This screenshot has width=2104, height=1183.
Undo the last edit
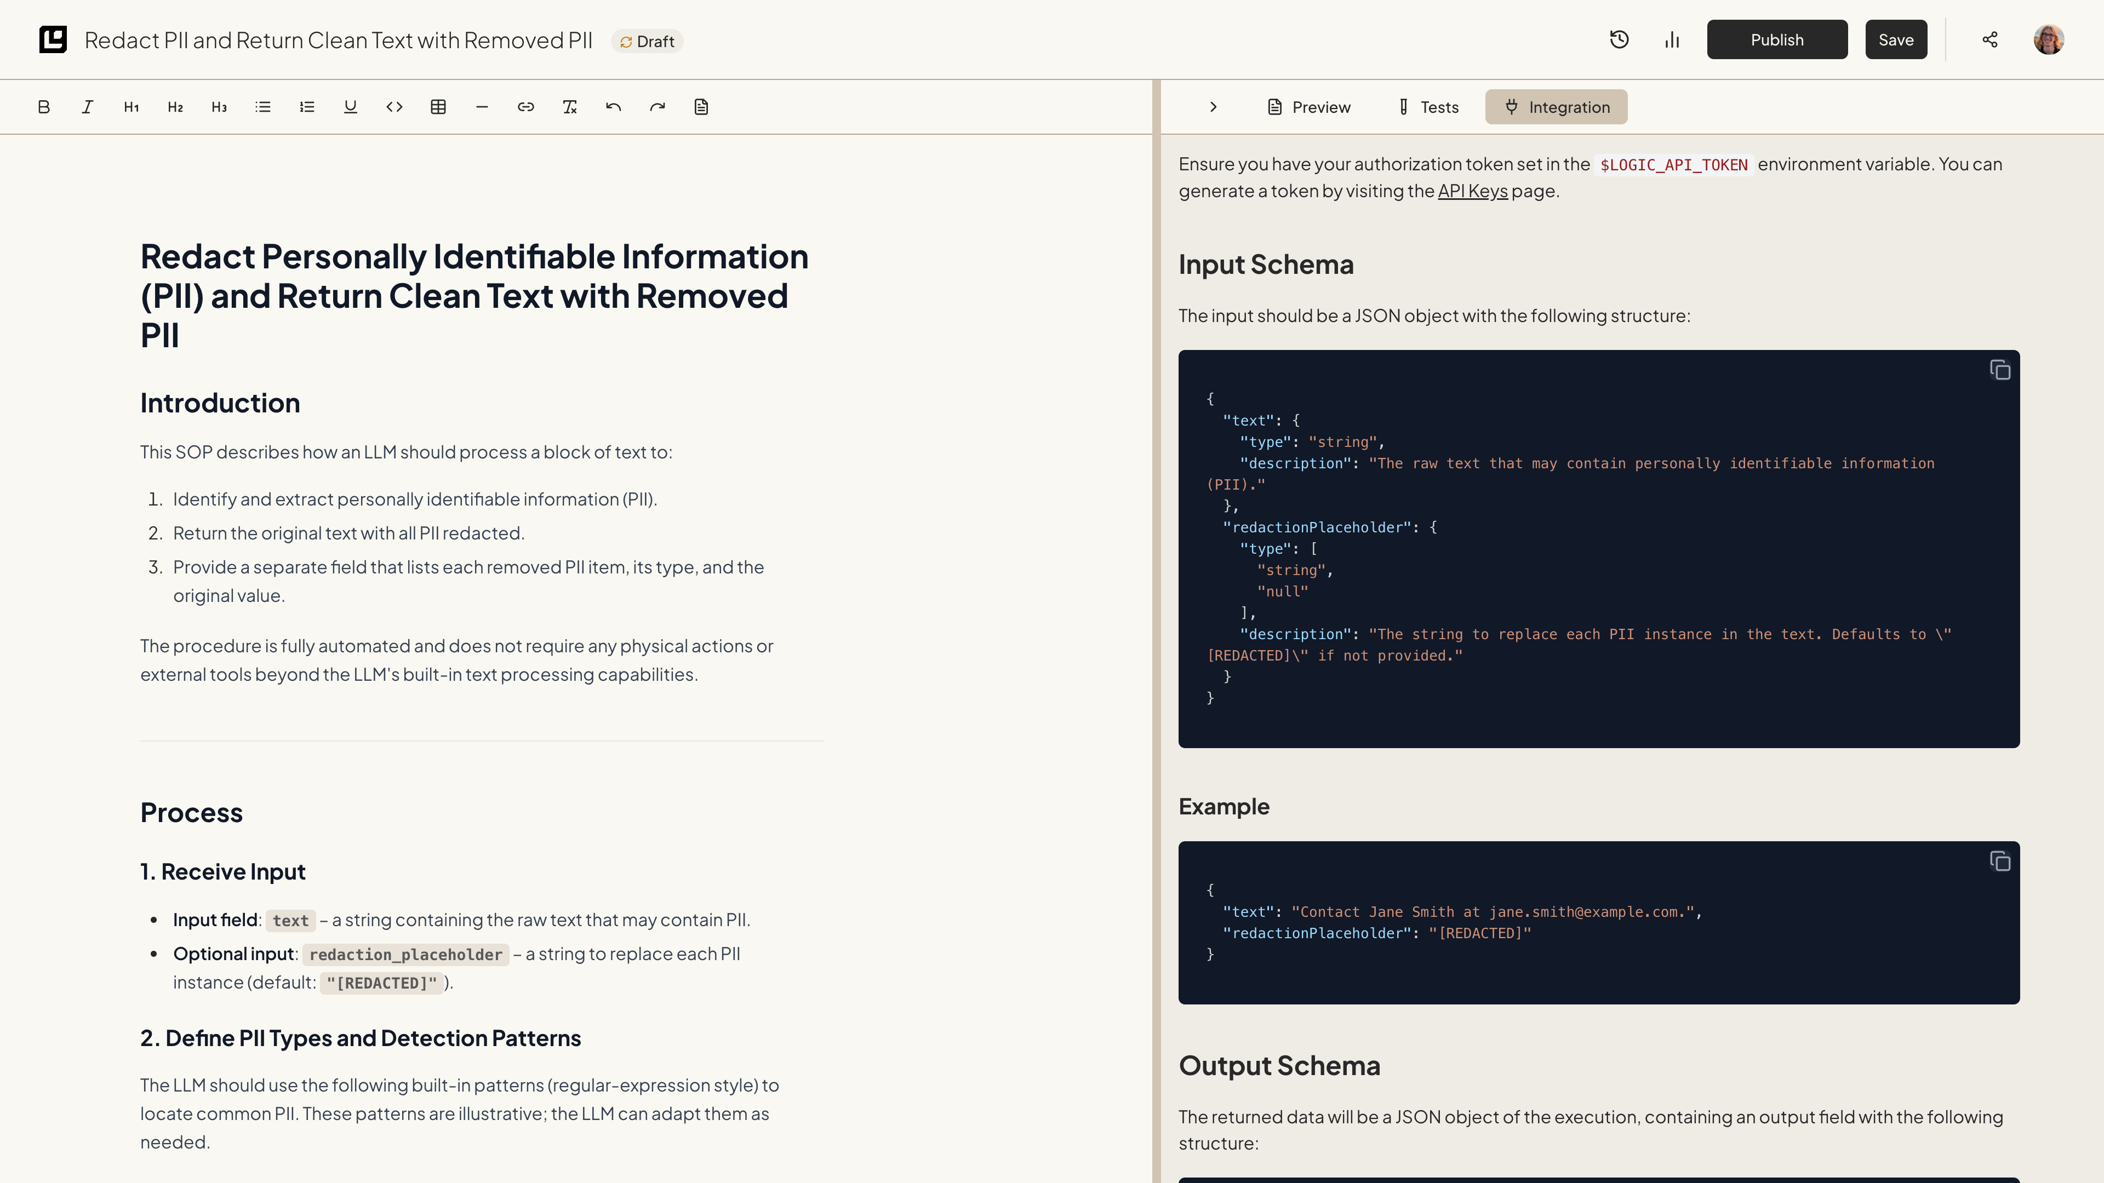pyautogui.click(x=614, y=107)
